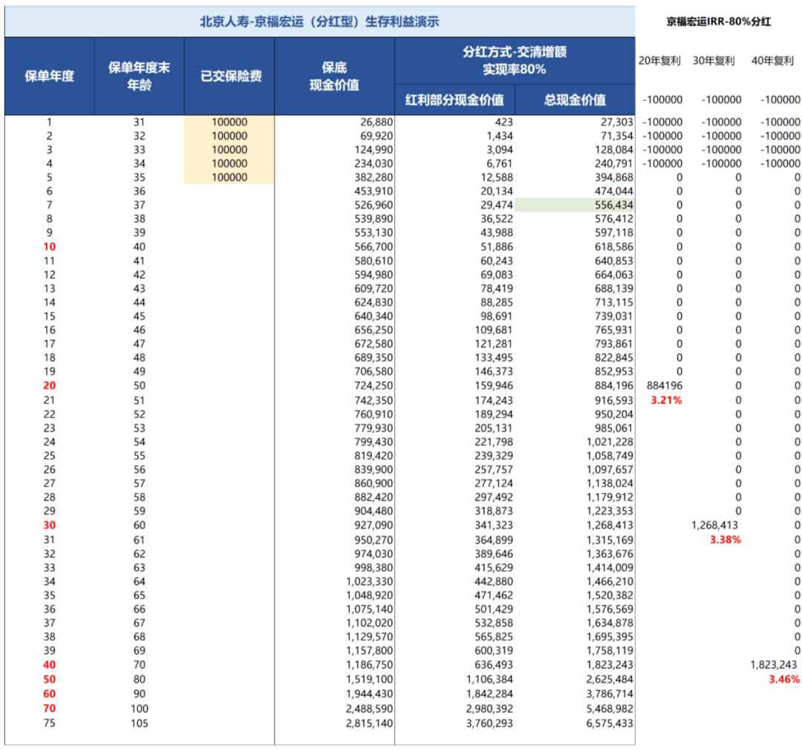This screenshot has height=750, width=802.
Task: Click age value 105 in last row
Action: coord(140,723)
